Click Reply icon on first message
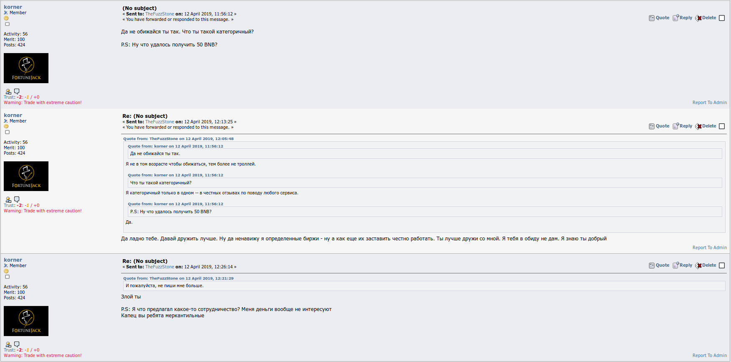This screenshot has width=731, height=362. 676,18
